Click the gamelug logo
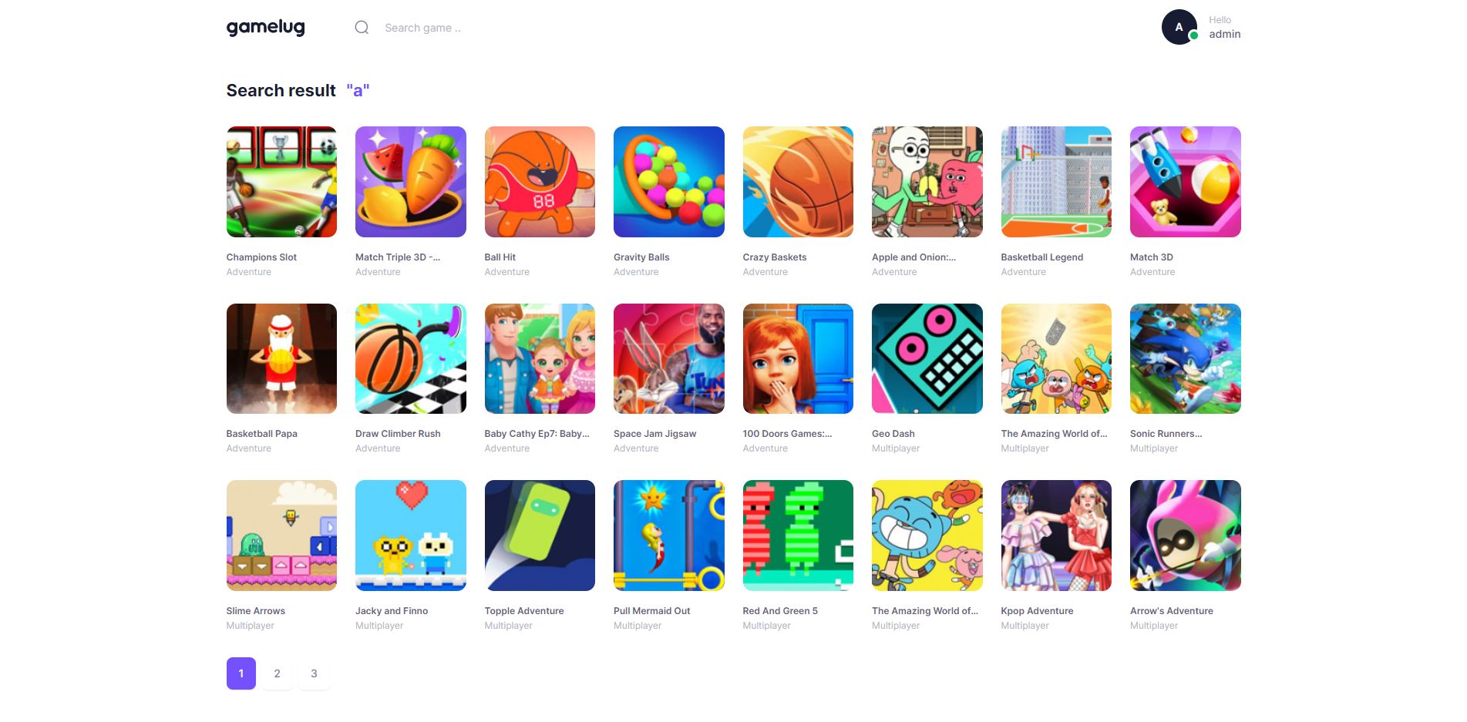The height and width of the screenshot is (722, 1467). pos(266,28)
